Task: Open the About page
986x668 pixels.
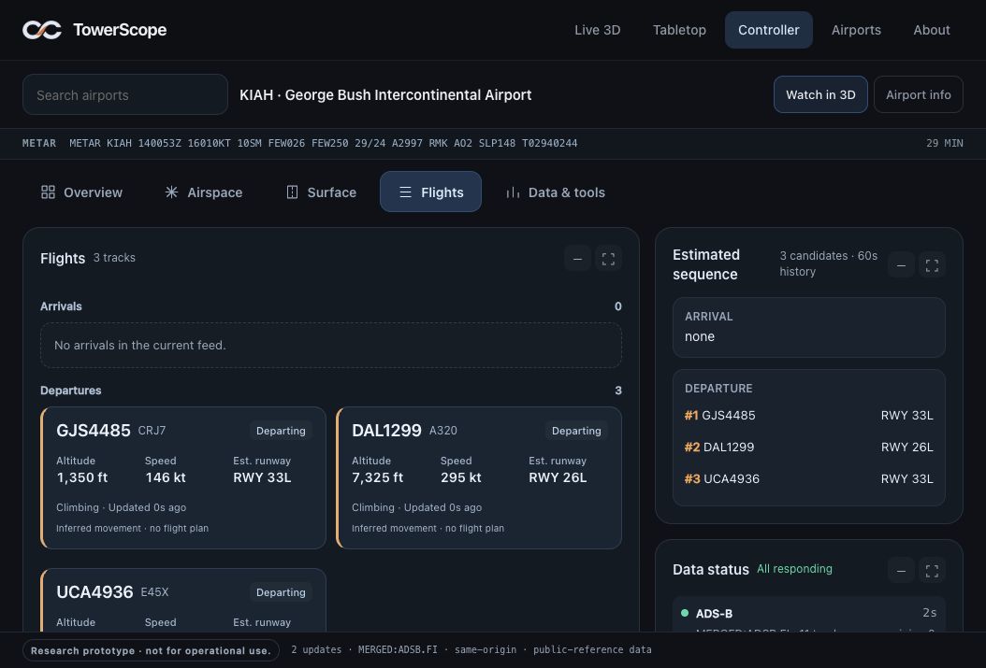Action: click(x=932, y=30)
